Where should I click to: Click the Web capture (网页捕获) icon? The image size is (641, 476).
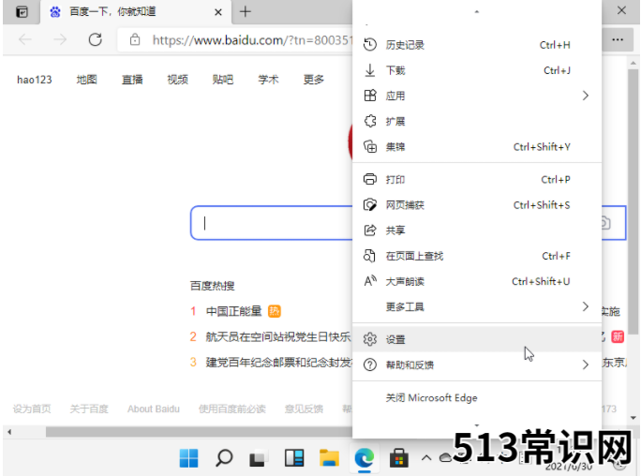click(x=370, y=204)
